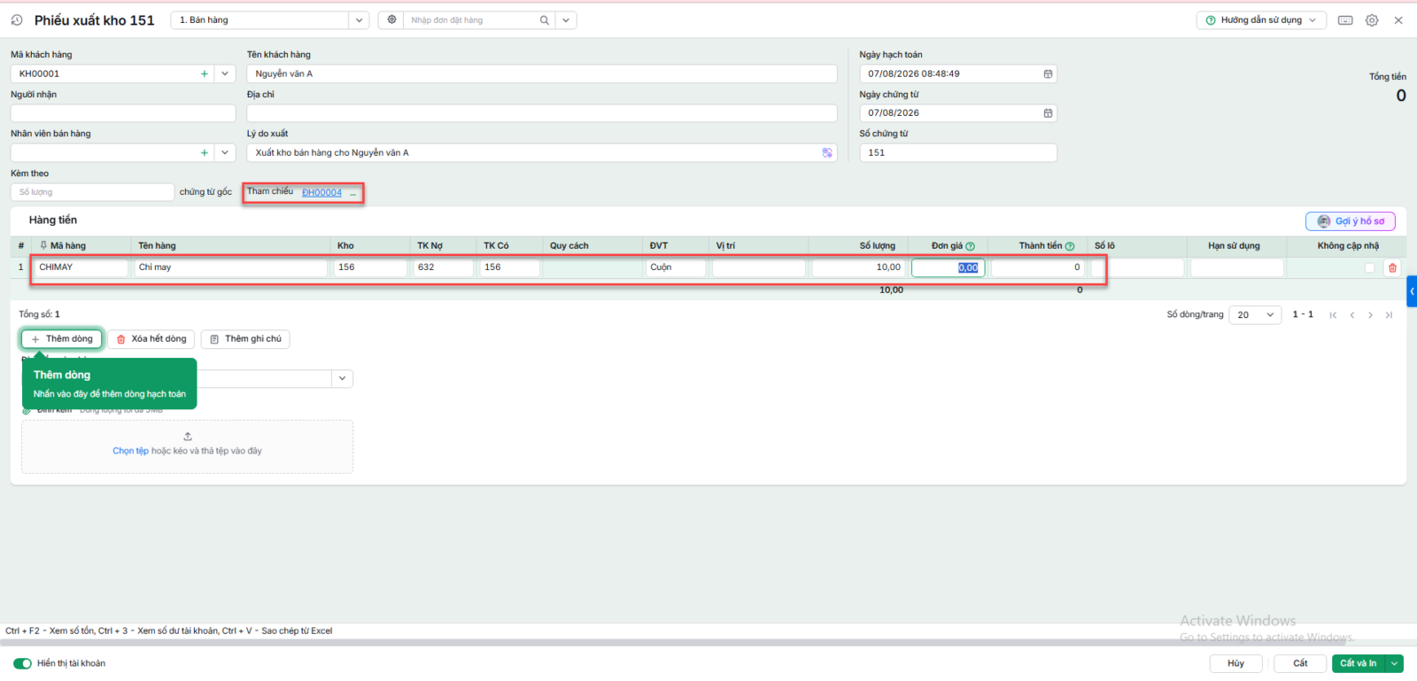Toggle the Hiển thị tài khoản switch
Image resolution: width=1417 pixels, height=681 pixels.
click(x=22, y=663)
